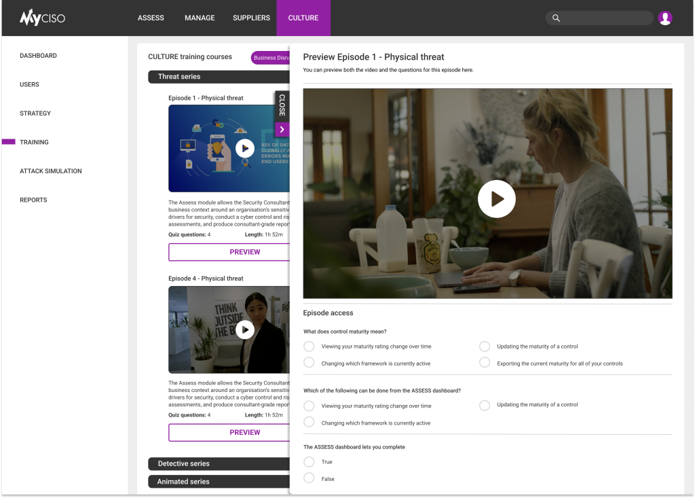
Task: Select 'True' radio option
Action: pos(309,462)
